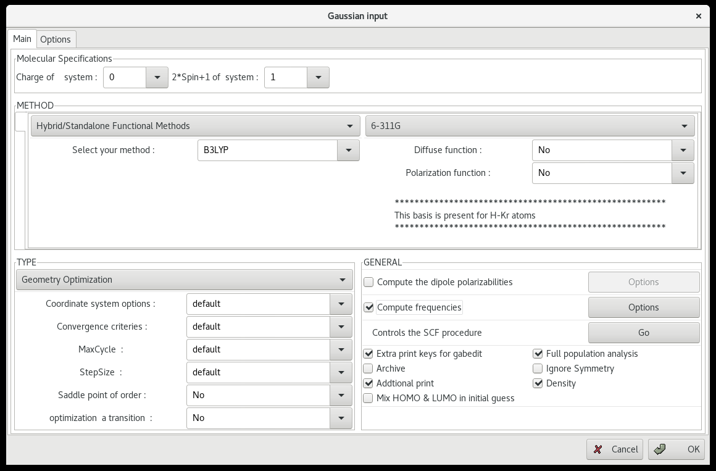The height and width of the screenshot is (471, 716).
Task: Close the Gaussian input dialog window
Action: (x=698, y=16)
